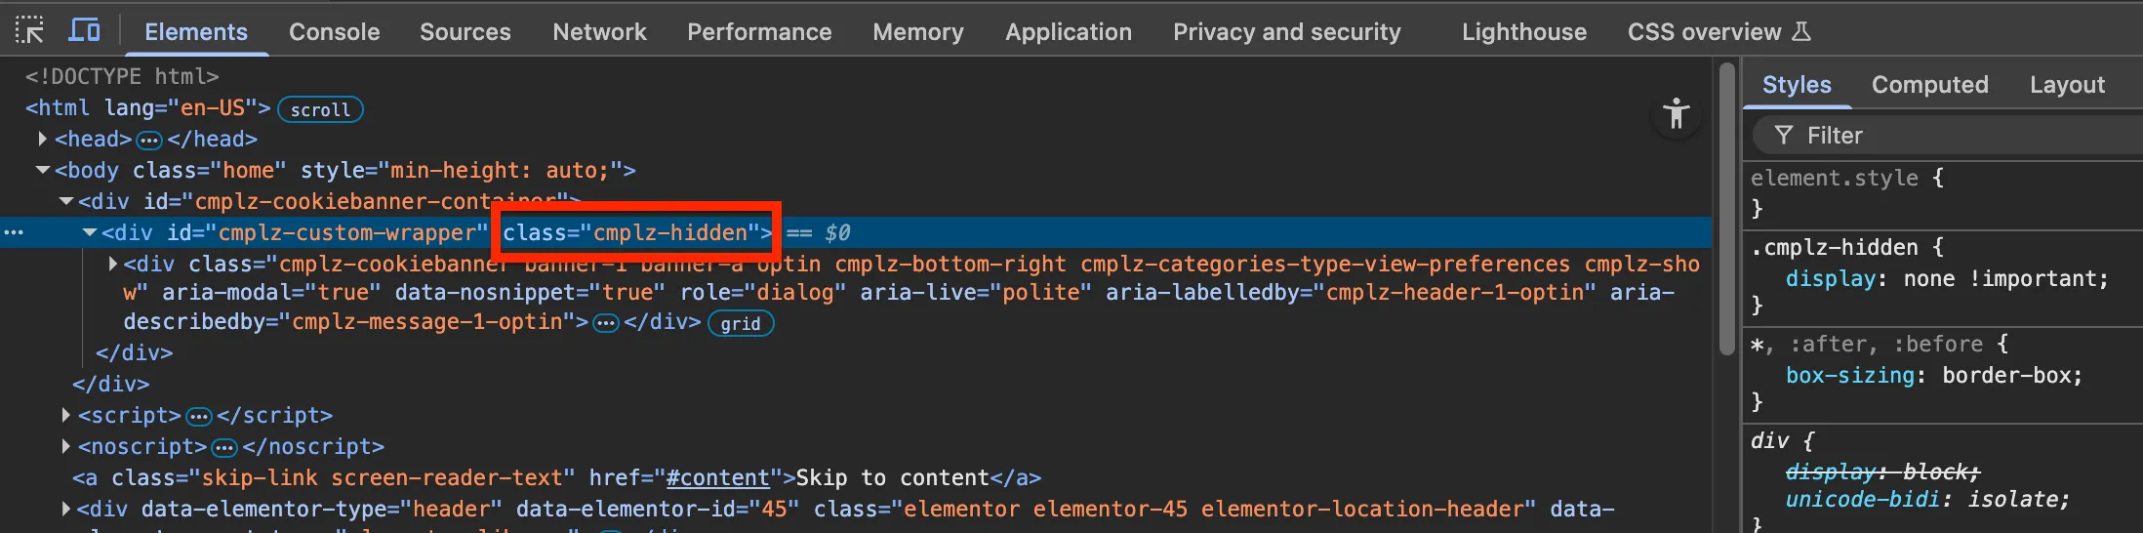Expand the script element node
The width and height of the screenshot is (2143, 533).
(65, 416)
